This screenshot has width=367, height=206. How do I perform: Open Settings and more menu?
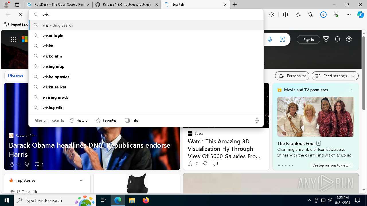349,15
